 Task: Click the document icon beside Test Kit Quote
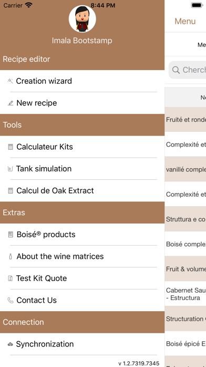(11, 278)
